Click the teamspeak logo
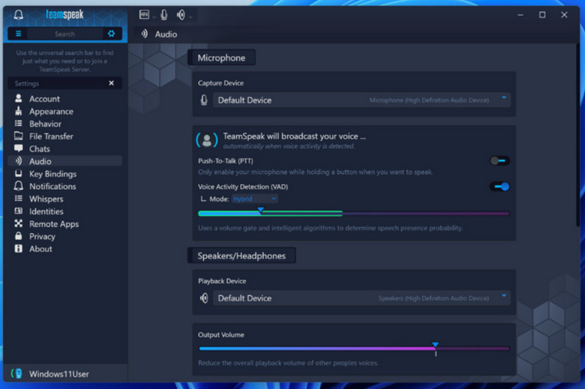Screen dimensions: 585x389 pos(64,15)
